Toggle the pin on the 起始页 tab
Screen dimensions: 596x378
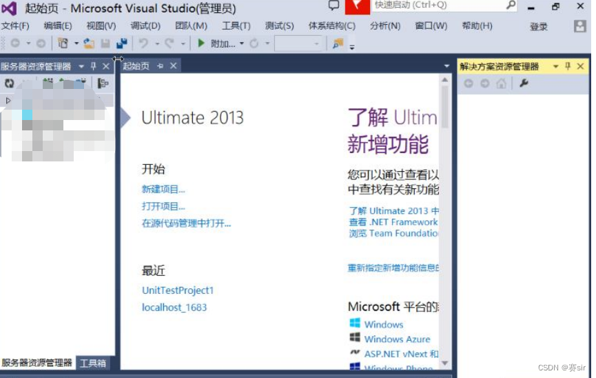point(160,66)
